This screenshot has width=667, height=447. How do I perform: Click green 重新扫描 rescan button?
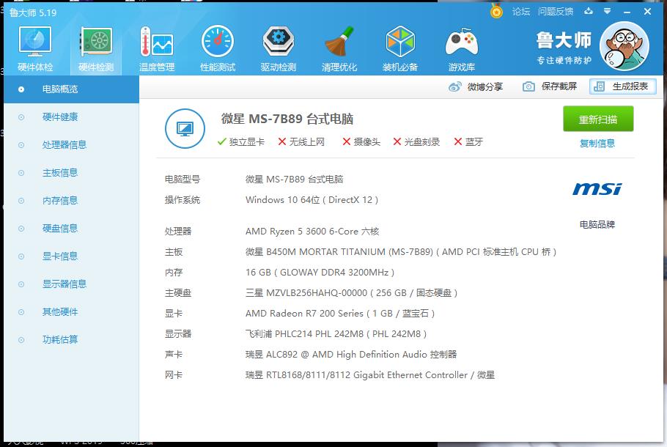coord(598,119)
